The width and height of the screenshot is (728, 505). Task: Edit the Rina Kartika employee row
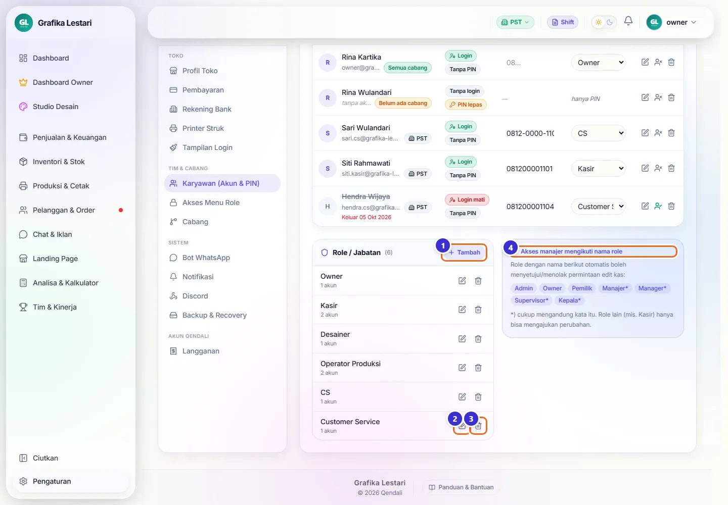coord(645,62)
